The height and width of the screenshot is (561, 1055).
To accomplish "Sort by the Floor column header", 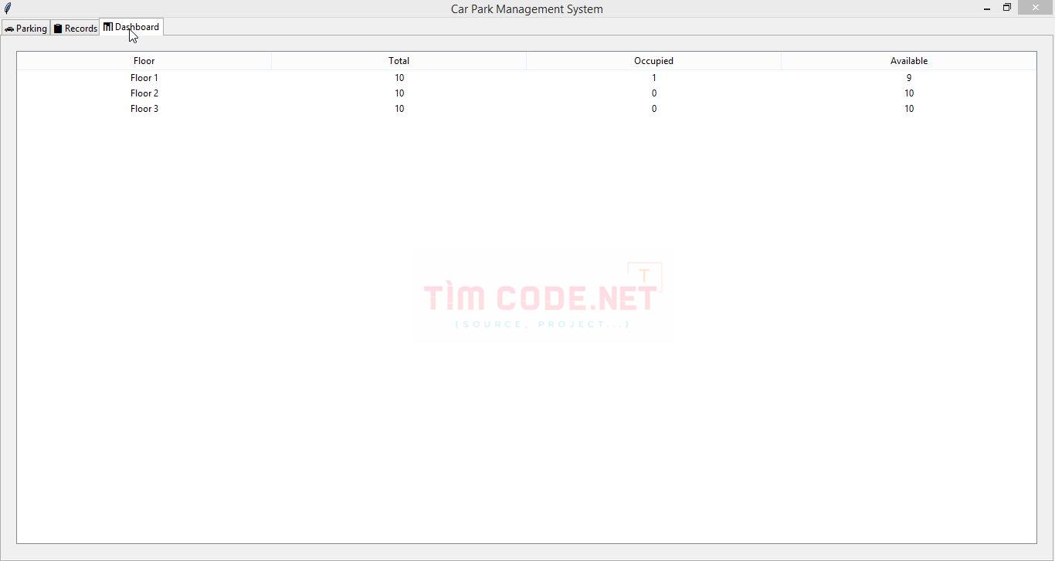I will (144, 61).
